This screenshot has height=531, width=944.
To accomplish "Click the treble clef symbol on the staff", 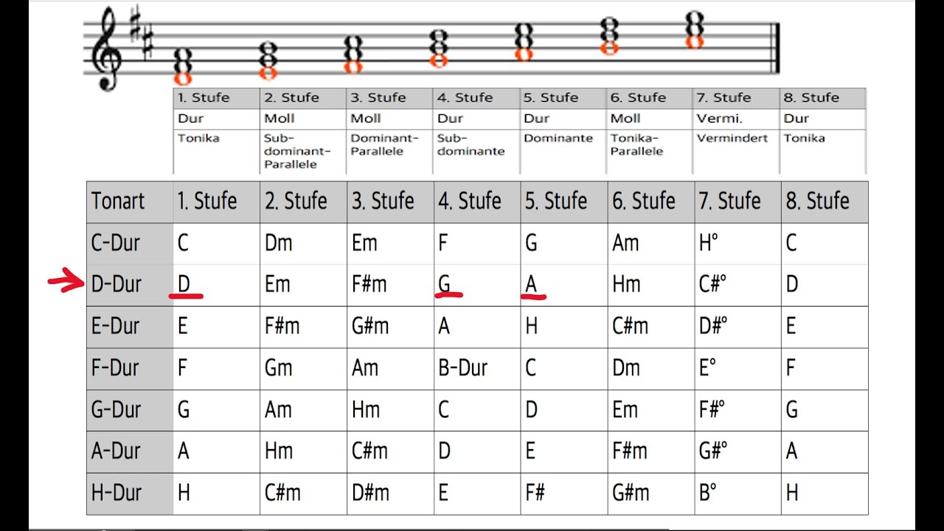I will [105, 50].
